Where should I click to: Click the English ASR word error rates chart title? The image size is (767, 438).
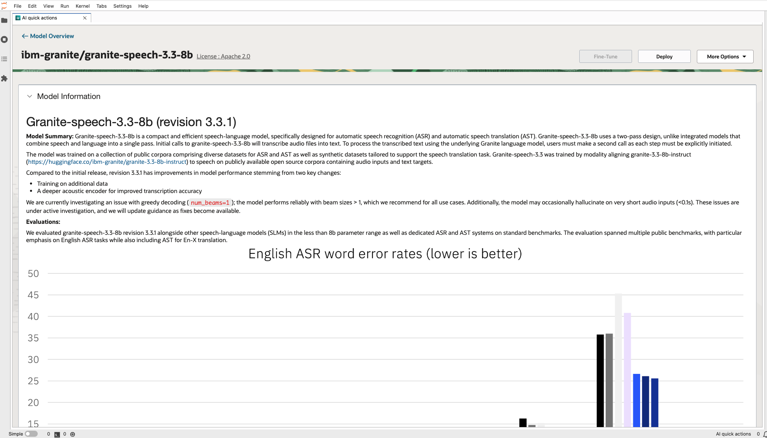pyautogui.click(x=385, y=254)
